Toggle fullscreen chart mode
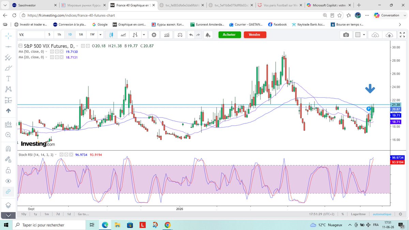 pos(402,35)
